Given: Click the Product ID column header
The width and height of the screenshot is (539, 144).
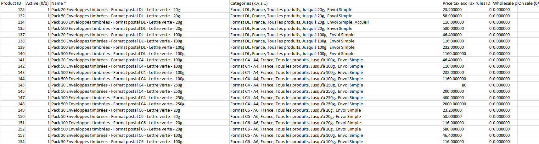Looking at the screenshot, I should [11, 3].
